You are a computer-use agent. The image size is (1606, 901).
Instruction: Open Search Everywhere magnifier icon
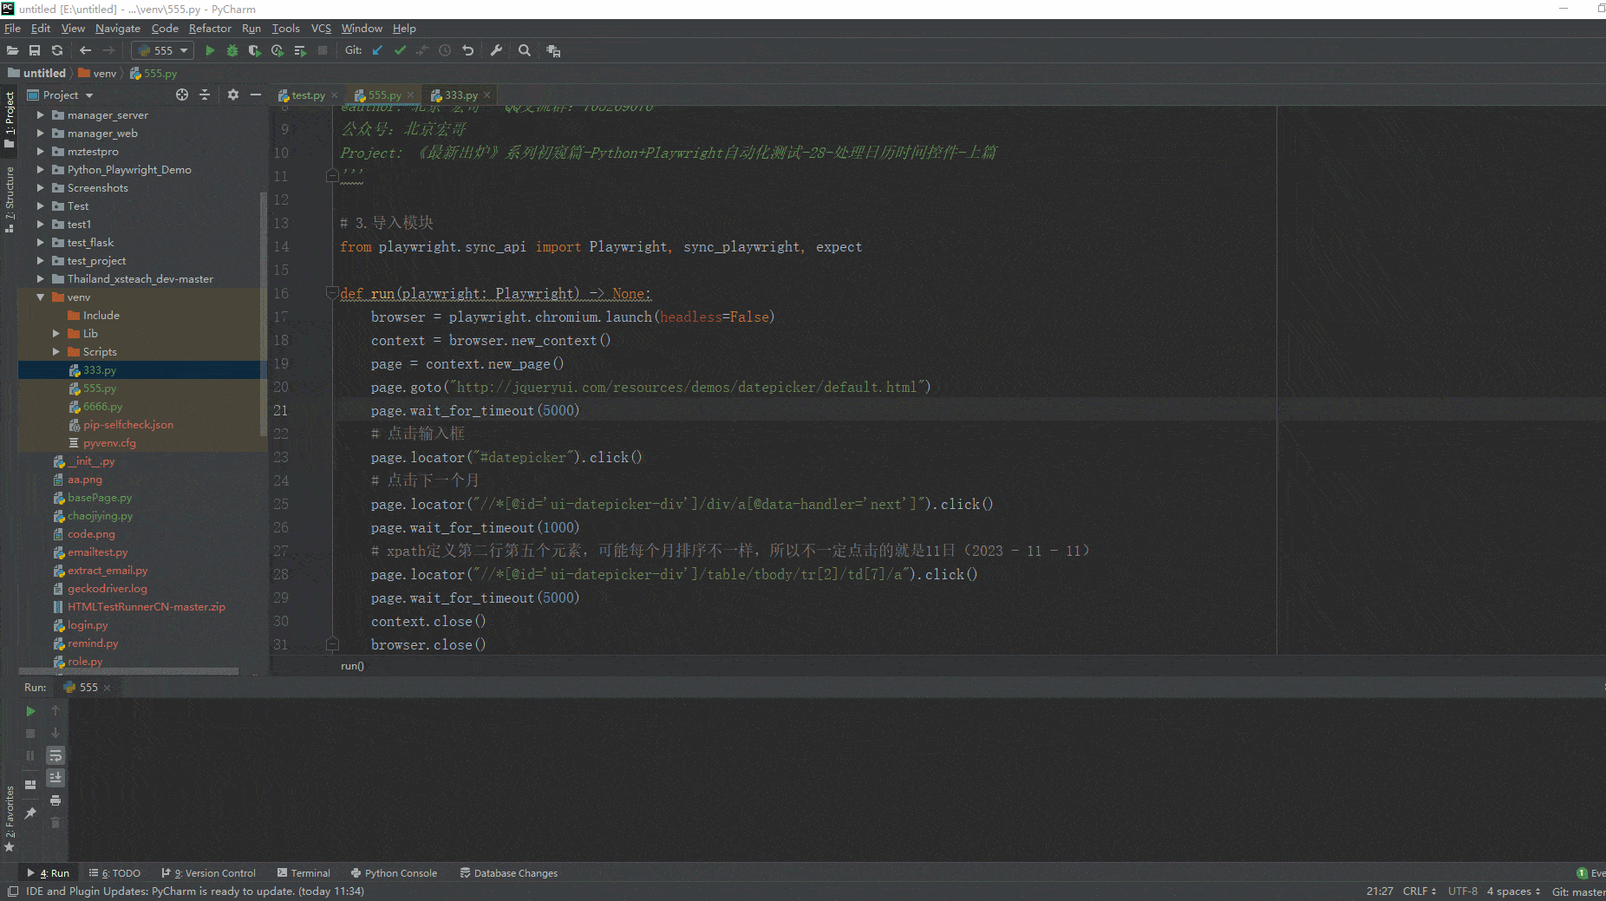[525, 50]
